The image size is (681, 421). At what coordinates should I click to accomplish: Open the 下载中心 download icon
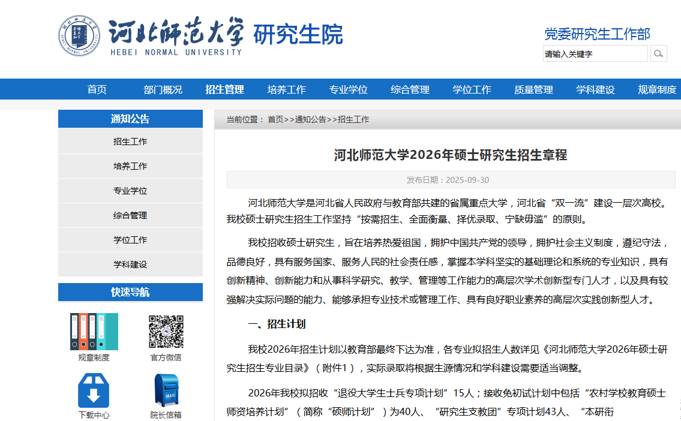pos(94,390)
